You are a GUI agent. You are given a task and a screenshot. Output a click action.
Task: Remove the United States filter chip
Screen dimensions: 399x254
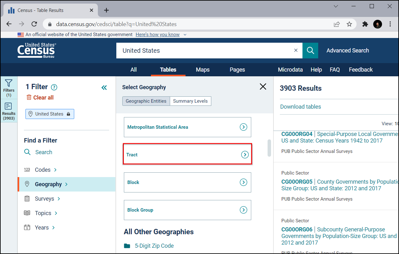(50, 114)
